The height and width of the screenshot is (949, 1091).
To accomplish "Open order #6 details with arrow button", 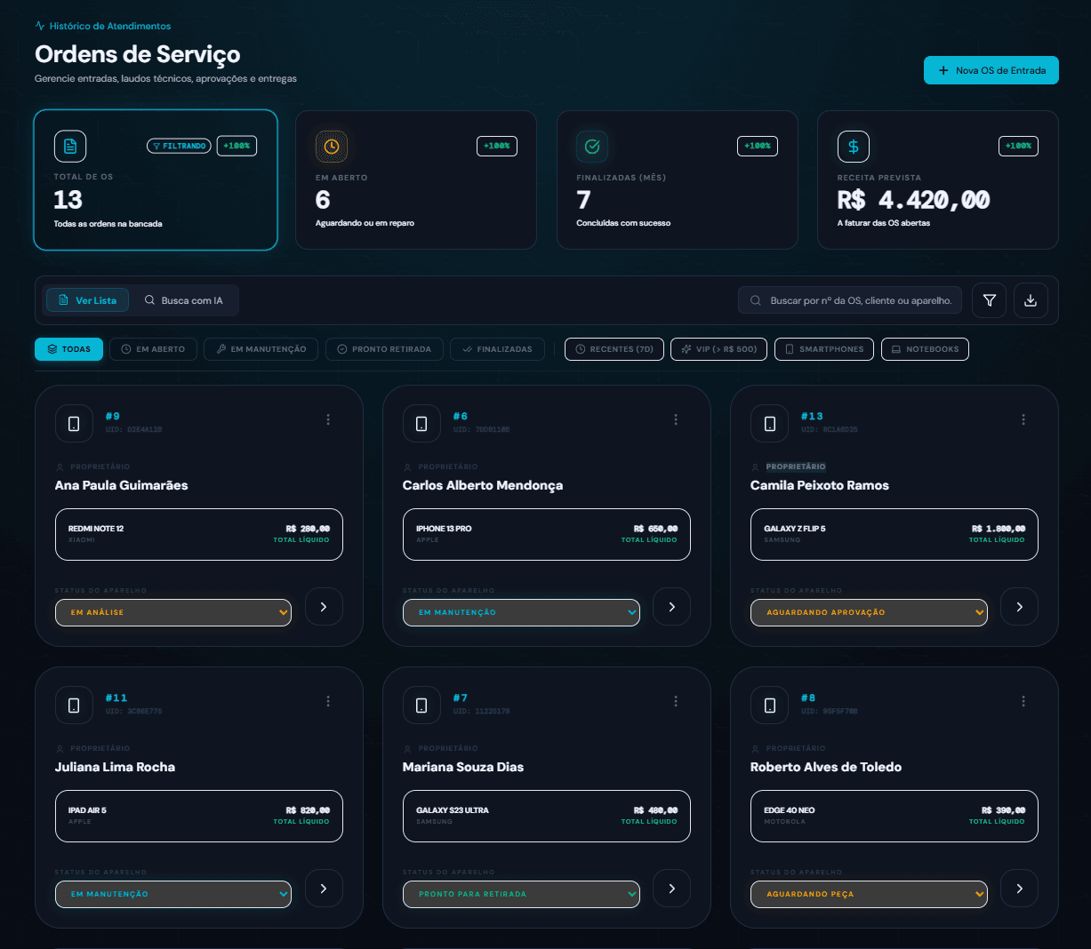I will pyautogui.click(x=672, y=607).
